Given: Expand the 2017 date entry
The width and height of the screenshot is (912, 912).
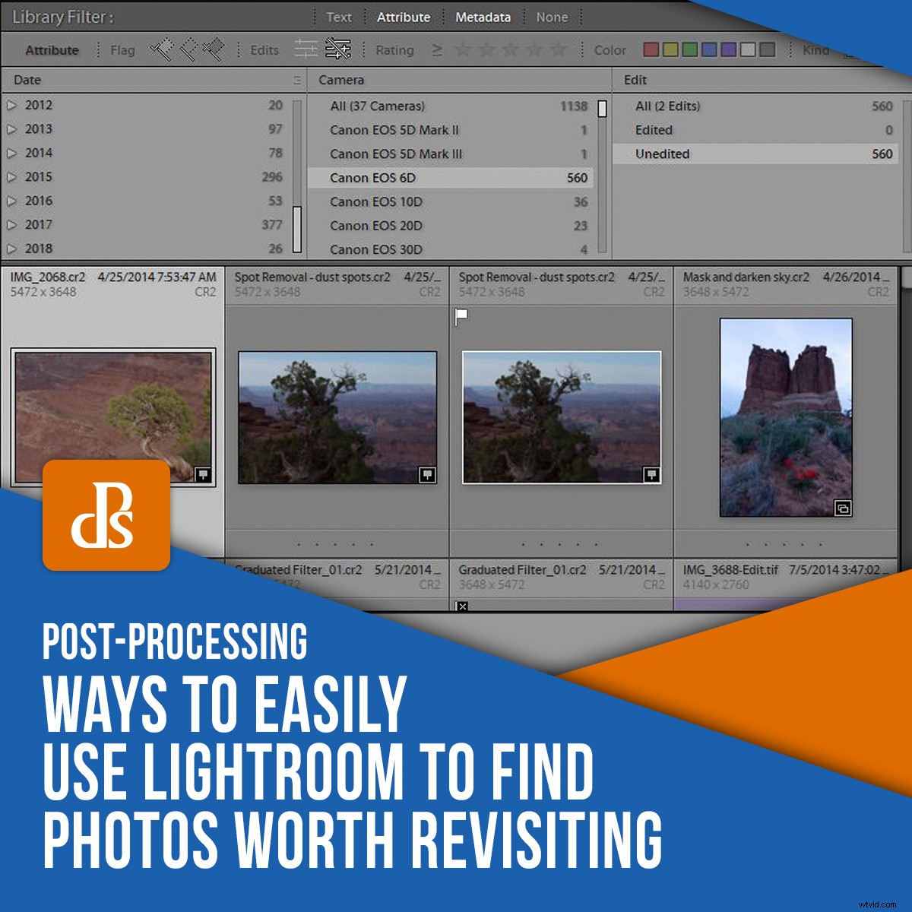Looking at the screenshot, I should [x=12, y=224].
